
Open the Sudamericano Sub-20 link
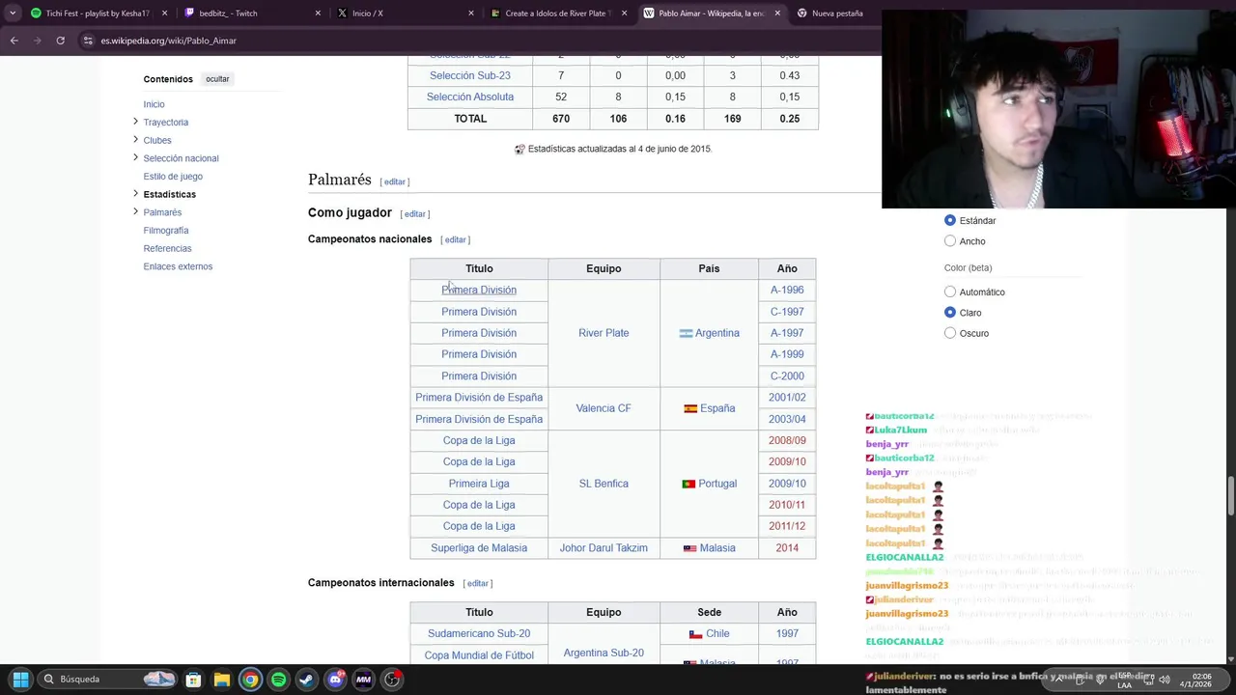coord(479,634)
